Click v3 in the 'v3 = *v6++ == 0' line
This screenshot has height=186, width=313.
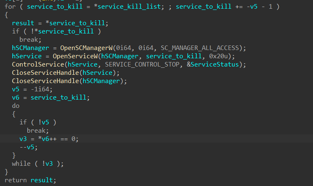(x=23, y=139)
